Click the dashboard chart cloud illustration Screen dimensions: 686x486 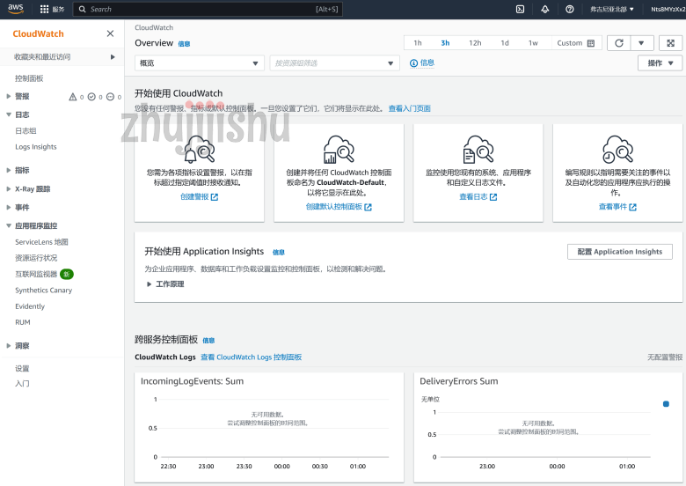[339, 149]
